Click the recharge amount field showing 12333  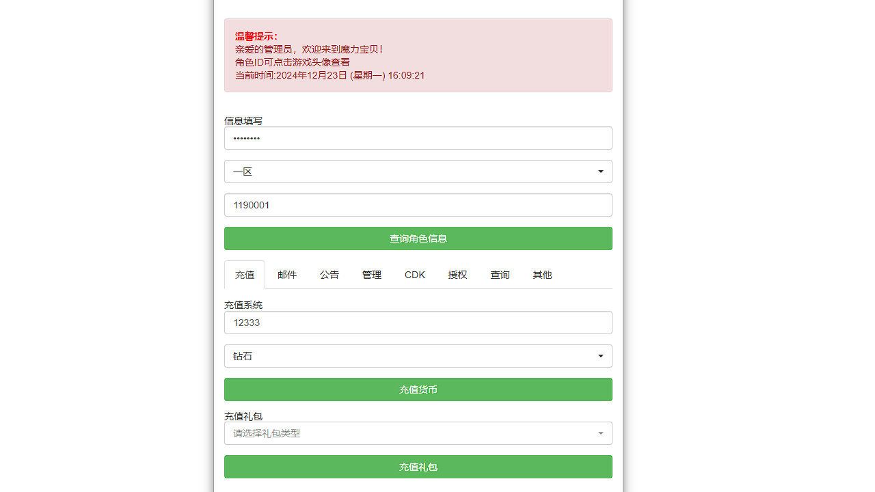pyautogui.click(x=418, y=323)
